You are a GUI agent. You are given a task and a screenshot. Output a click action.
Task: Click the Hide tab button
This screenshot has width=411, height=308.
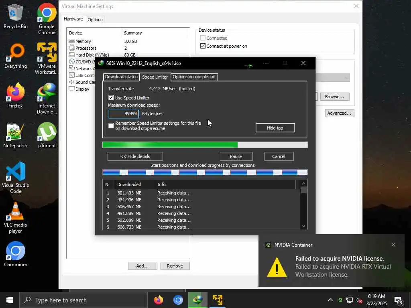point(275,128)
